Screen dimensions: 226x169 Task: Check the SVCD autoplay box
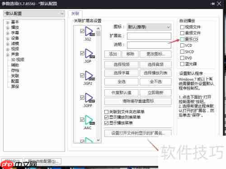pos(182,52)
